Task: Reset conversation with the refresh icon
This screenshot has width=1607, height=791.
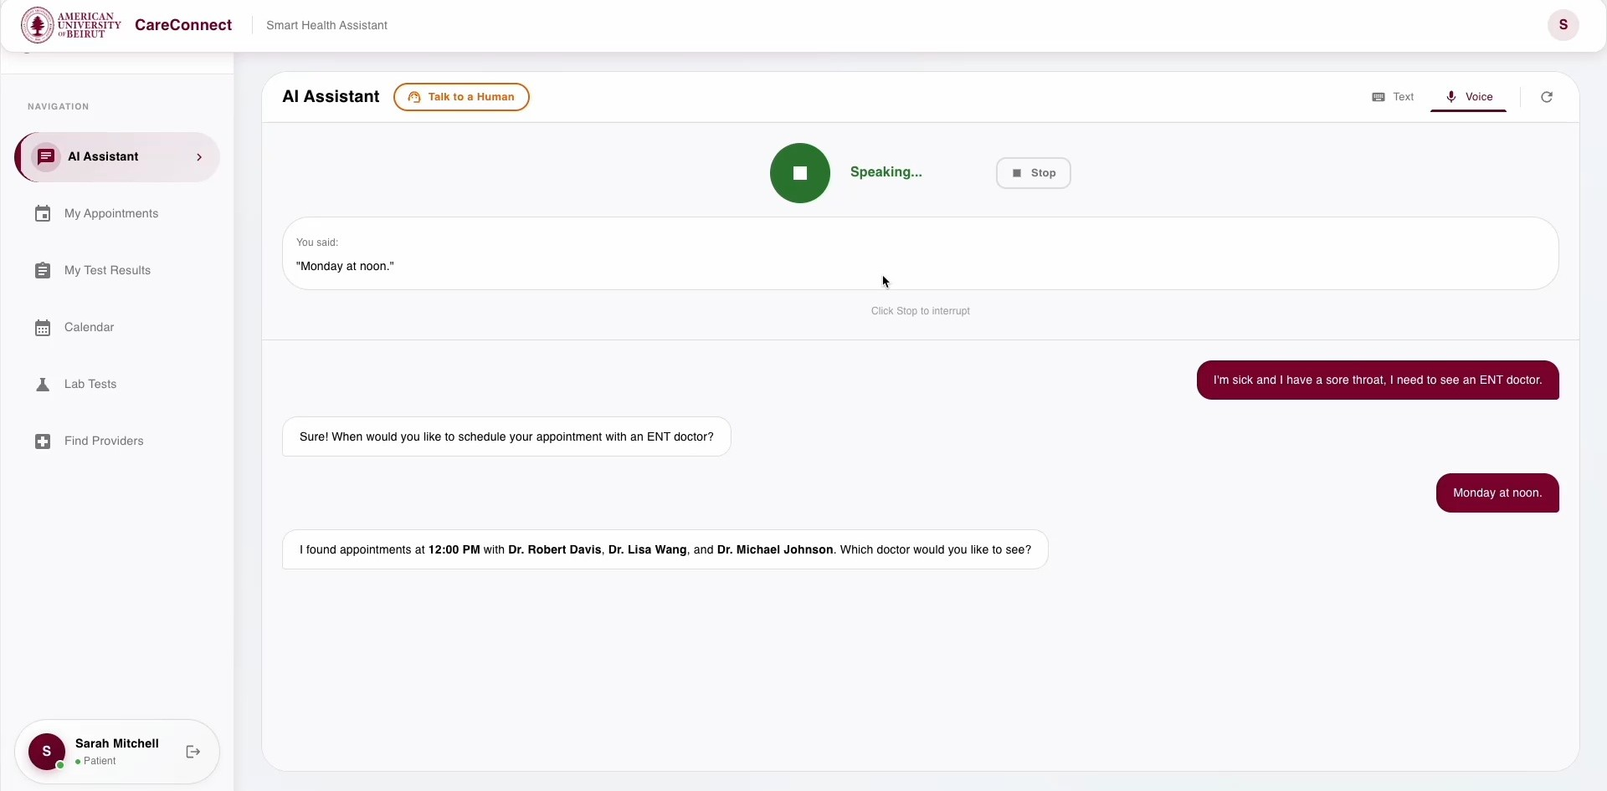Action: point(1547,97)
